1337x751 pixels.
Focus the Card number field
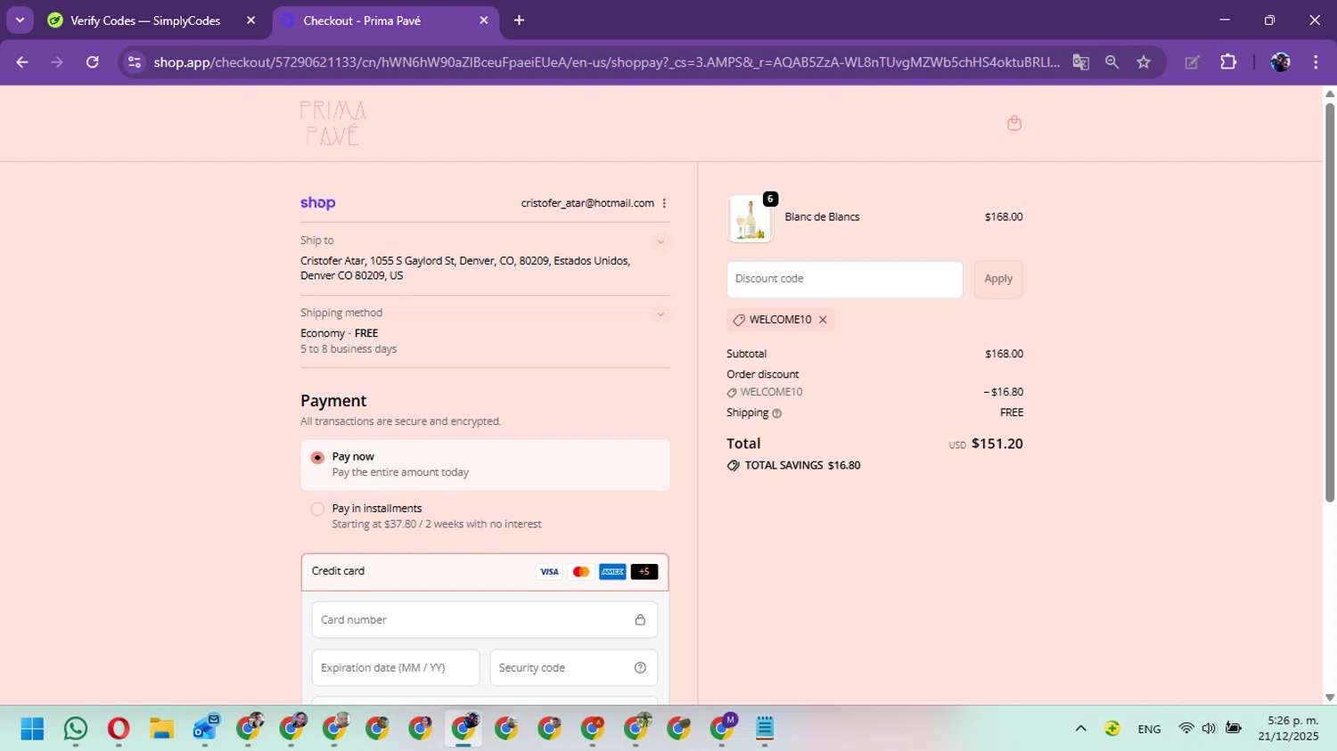(x=485, y=620)
